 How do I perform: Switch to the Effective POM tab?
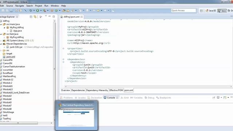pos(116,90)
